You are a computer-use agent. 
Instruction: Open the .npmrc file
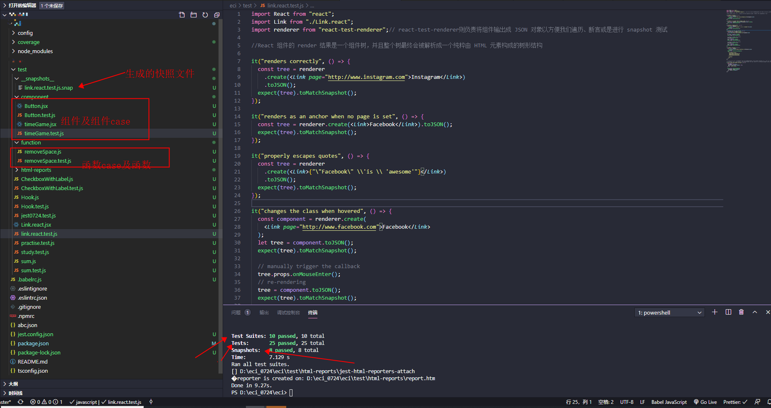pyautogui.click(x=26, y=316)
